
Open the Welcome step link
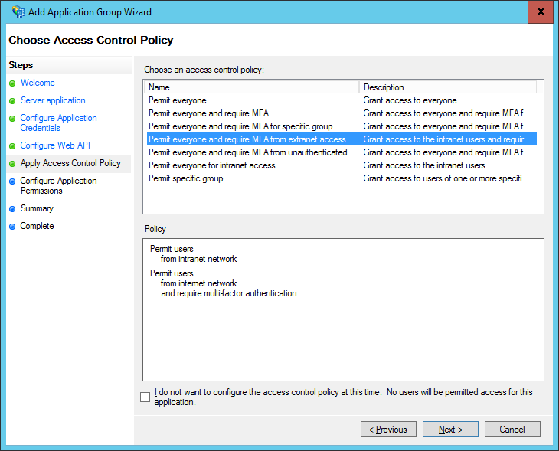coord(38,83)
